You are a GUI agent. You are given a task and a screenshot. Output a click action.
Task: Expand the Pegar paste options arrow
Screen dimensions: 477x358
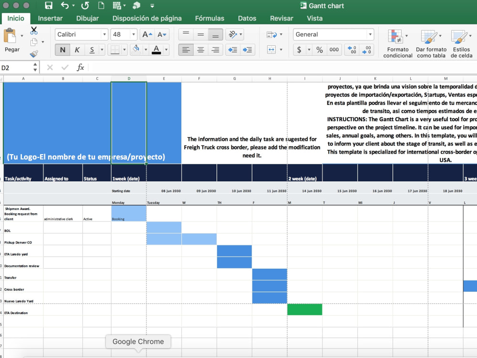[x=22, y=36]
